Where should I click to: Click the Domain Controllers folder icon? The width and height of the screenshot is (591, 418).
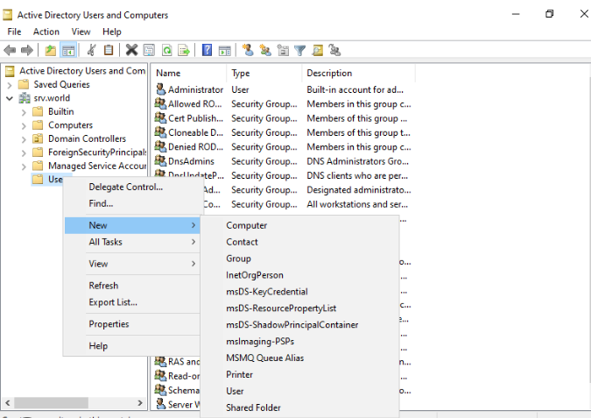tap(38, 138)
